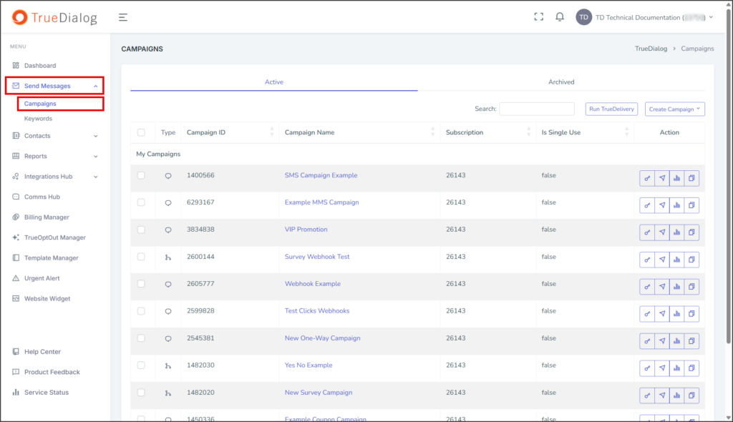This screenshot has height=422, width=733.
Task: Check the Webhook Example row checkbox
Action: coord(141,284)
